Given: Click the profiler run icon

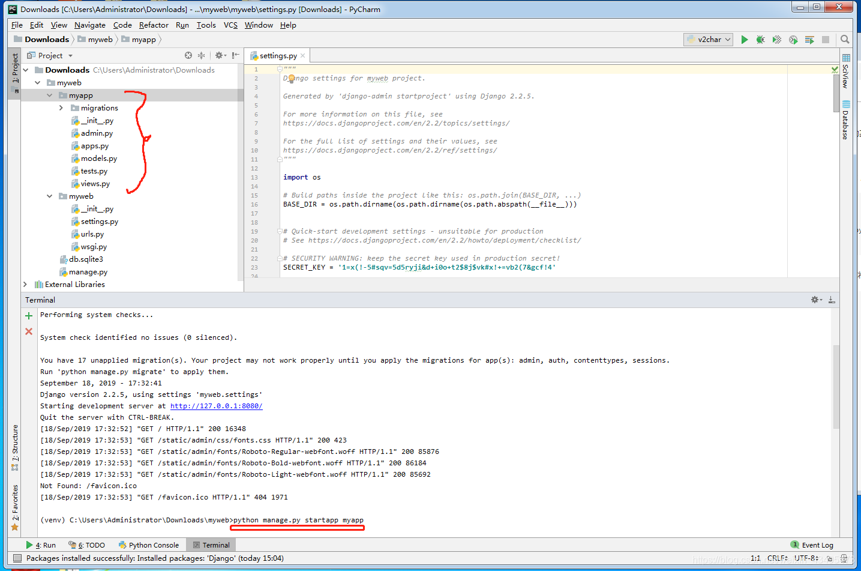Looking at the screenshot, I should coord(793,40).
